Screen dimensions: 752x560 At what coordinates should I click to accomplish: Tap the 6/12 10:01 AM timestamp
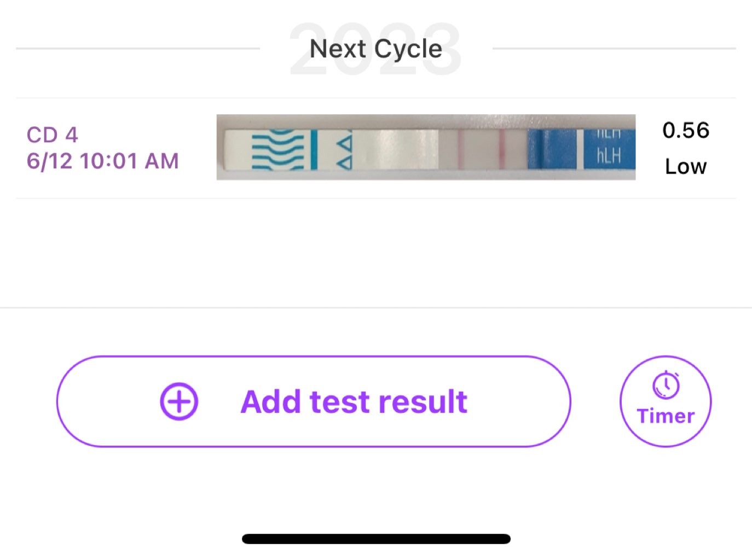103,161
